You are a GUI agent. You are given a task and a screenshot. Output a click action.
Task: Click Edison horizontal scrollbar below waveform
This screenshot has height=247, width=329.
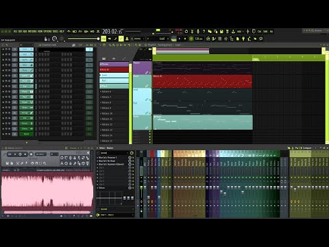point(47,212)
